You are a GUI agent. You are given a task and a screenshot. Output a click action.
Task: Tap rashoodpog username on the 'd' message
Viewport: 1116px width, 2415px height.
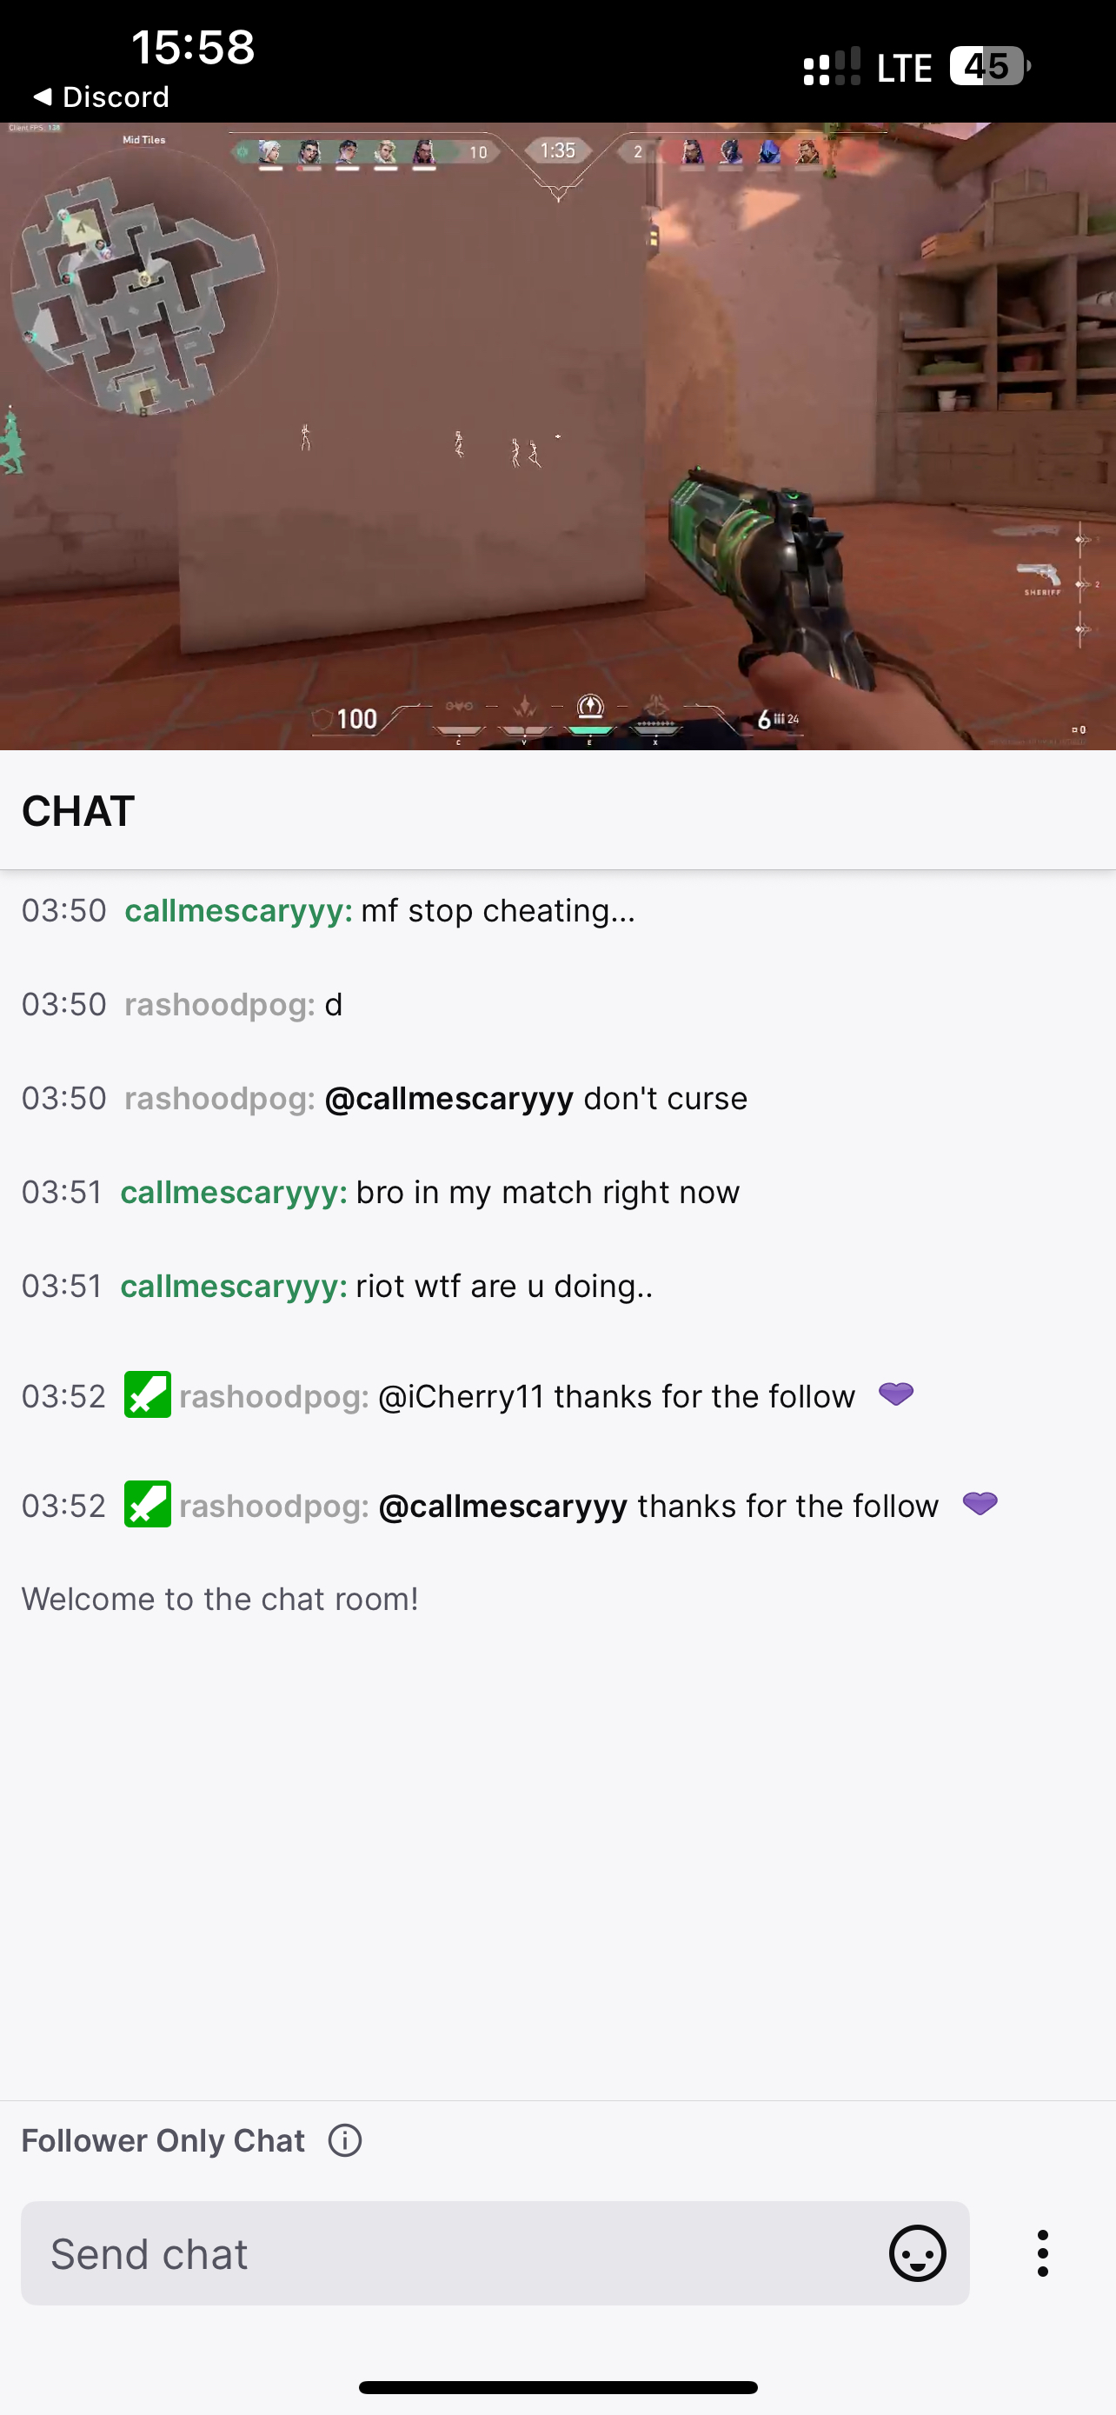click(x=220, y=1004)
